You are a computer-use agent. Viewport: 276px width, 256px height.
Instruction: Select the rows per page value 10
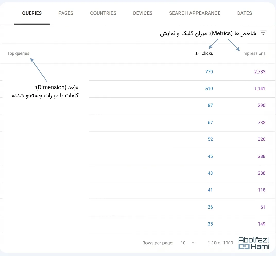click(183, 243)
